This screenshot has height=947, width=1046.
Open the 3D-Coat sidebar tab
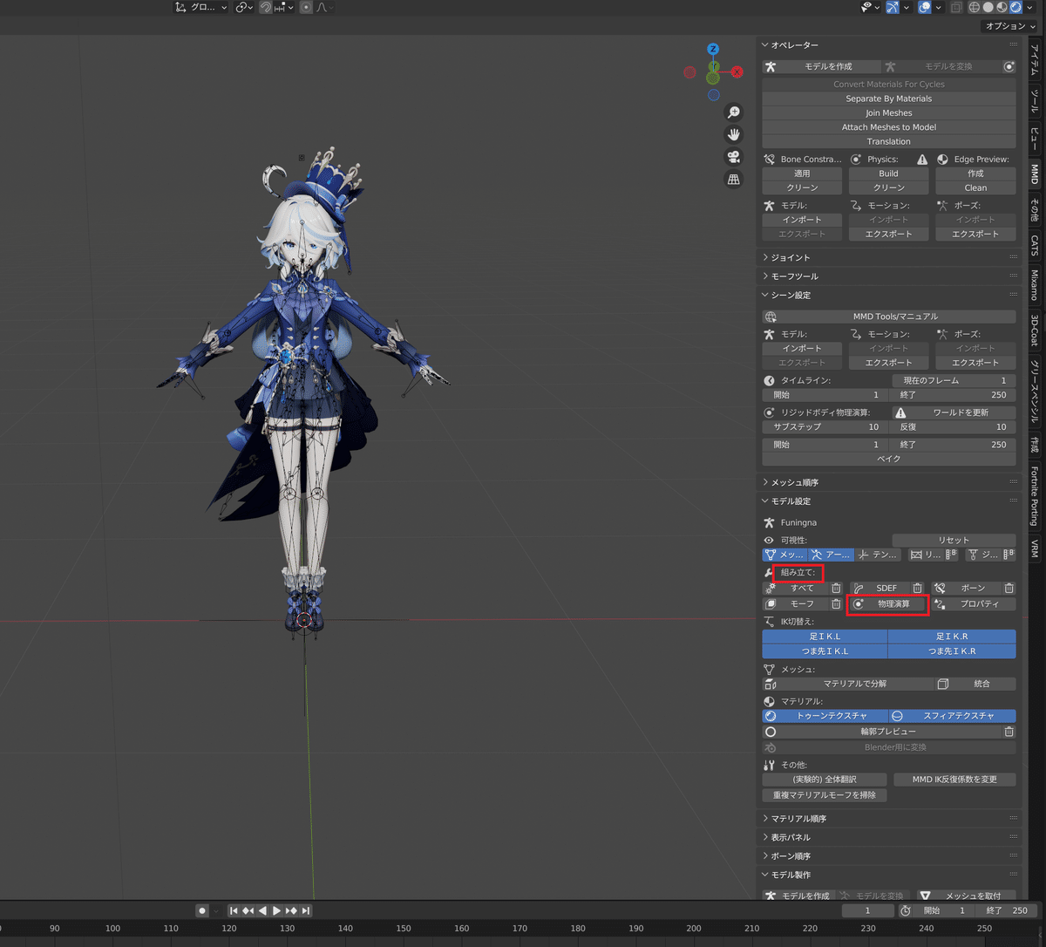pos(1035,330)
